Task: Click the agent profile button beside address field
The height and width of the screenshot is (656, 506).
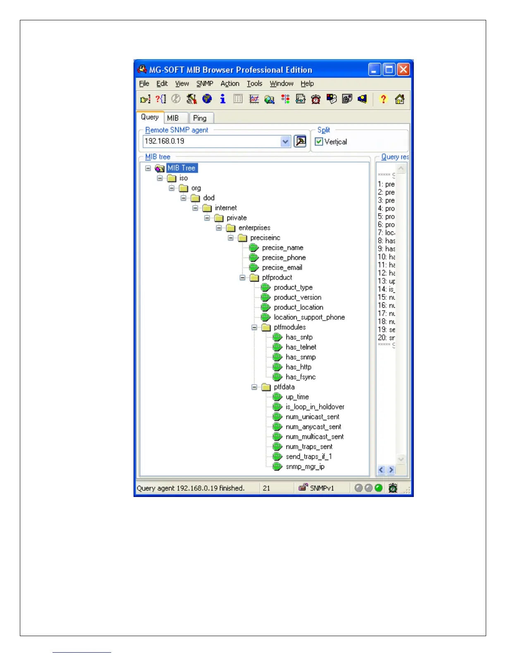Action: click(x=301, y=141)
